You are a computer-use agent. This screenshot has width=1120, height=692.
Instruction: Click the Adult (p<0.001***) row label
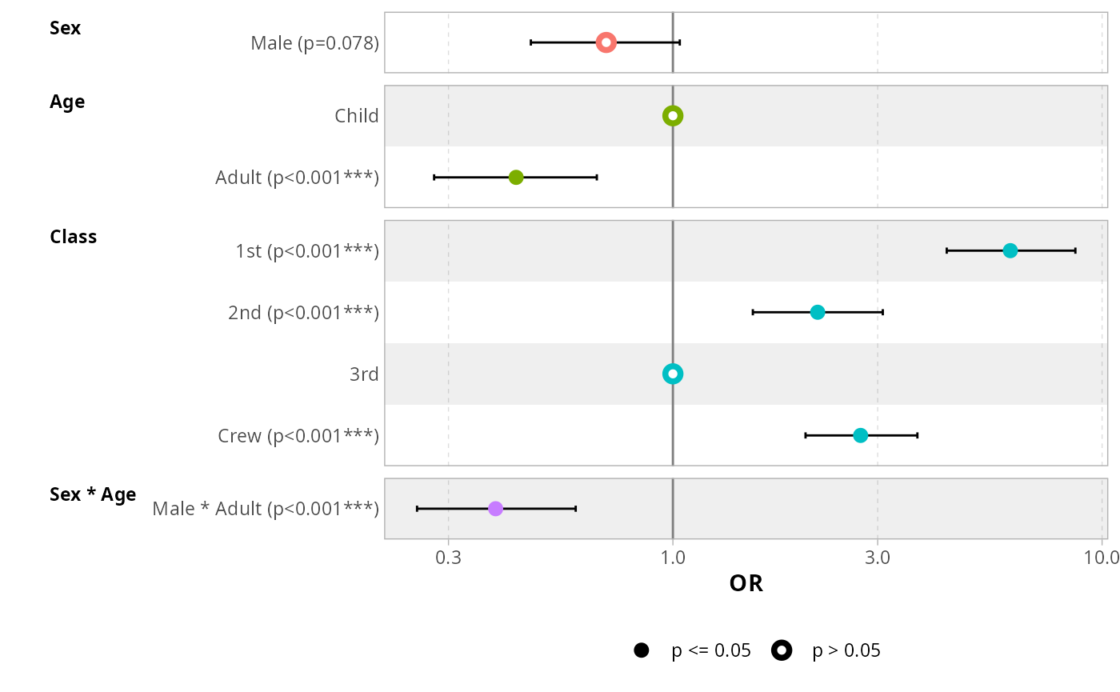(297, 177)
